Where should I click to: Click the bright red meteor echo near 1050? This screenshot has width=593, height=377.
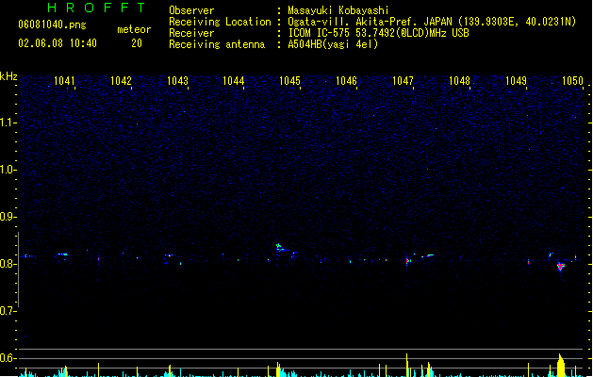(x=561, y=267)
